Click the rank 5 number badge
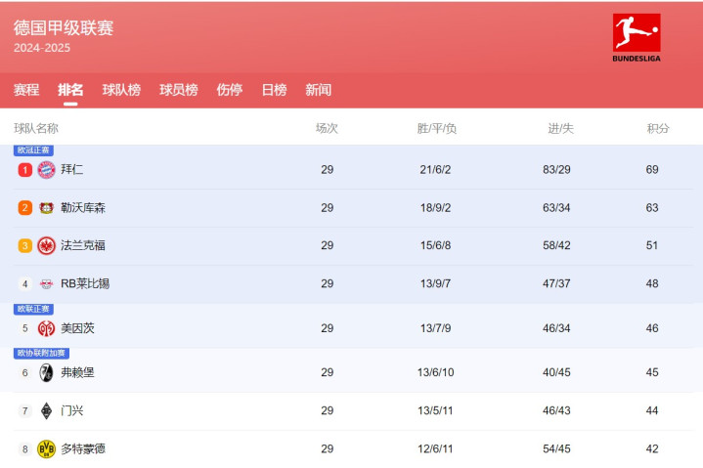Image resolution: width=703 pixels, height=468 pixels. click(x=25, y=328)
